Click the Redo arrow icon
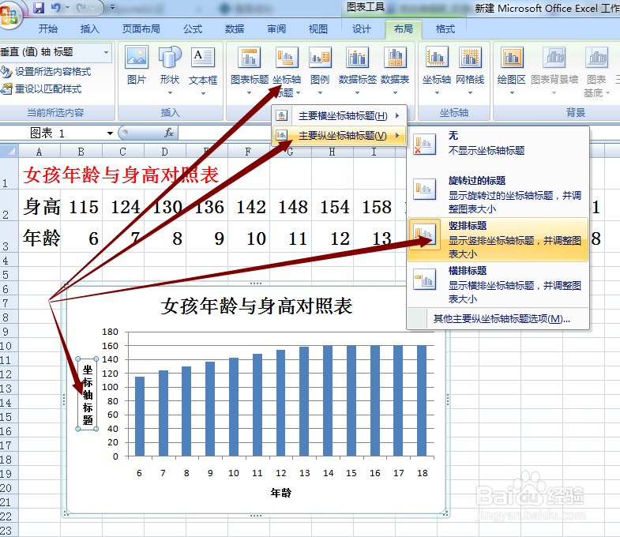Viewport: 620px width, 537px height. (x=81, y=8)
